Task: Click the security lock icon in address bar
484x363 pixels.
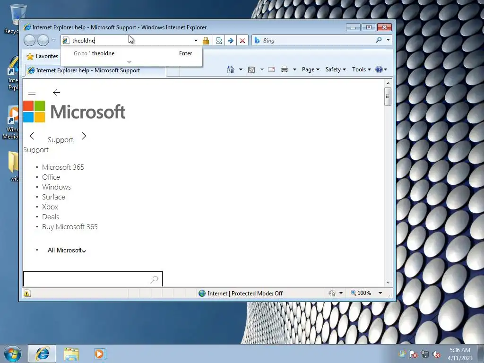Action: (206, 41)
